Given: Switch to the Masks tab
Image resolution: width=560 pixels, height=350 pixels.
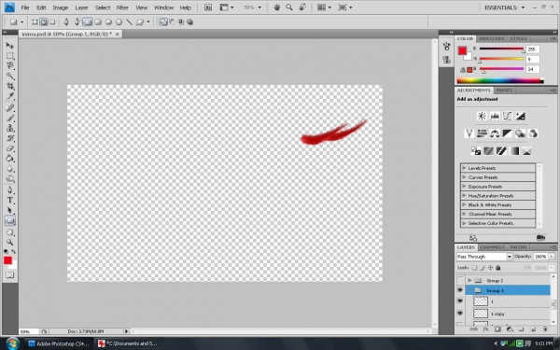Looking at the screenshot, I should pos(504,91).
